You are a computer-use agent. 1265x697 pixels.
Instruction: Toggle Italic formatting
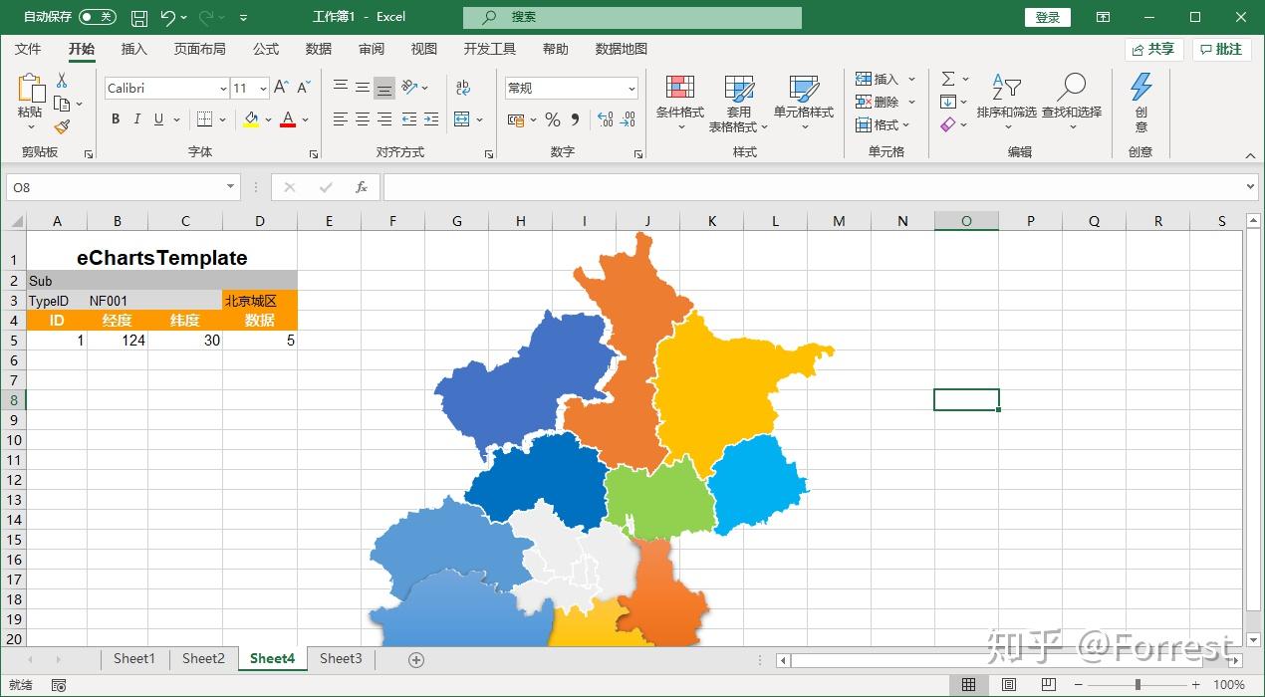[137, 119]
